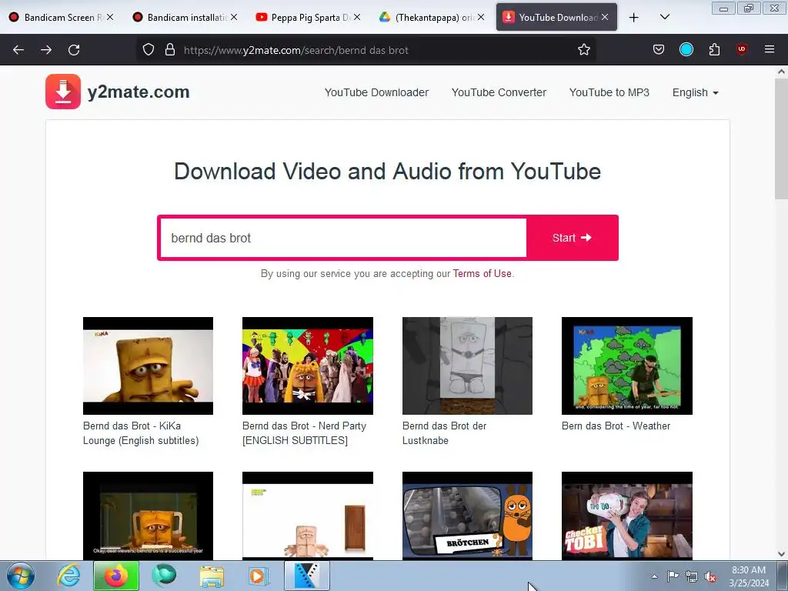
Task: Open Checker Tobi video thumbnail
Action: click(x=626, y=516)
